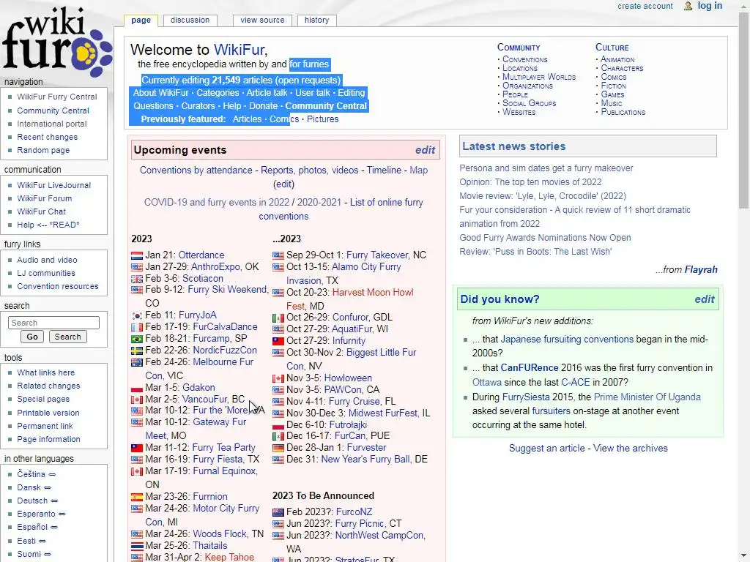Click scrollbar down arrow
Viewport: 750px width, 562px height.
744,557
